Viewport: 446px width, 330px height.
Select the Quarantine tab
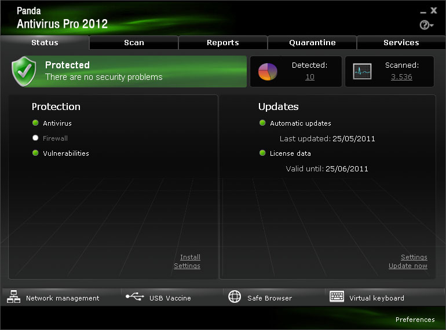coord(312,43)
